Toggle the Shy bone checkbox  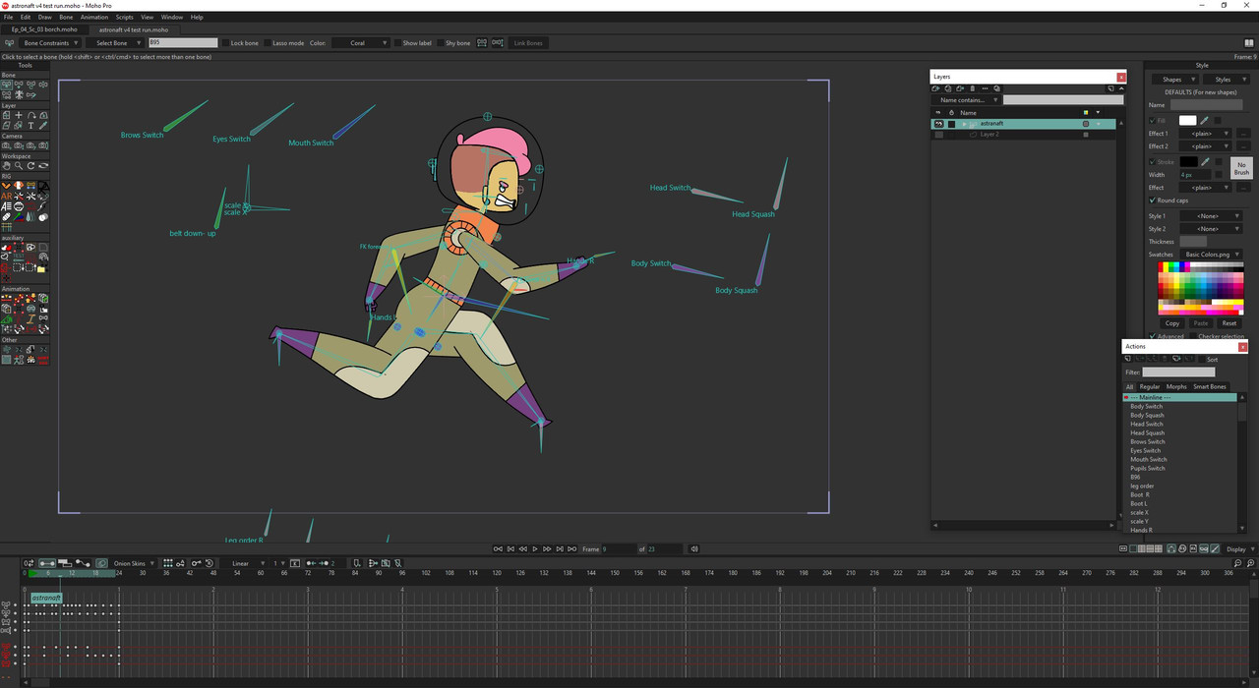coord(440,43)
